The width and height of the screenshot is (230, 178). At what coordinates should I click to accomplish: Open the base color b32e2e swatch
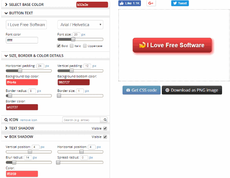pos(92,5)
